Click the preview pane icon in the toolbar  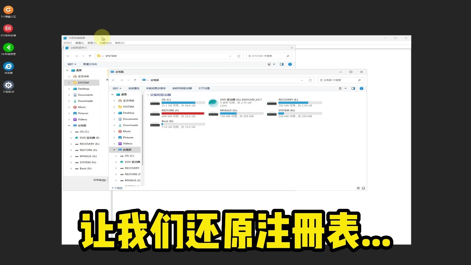pyautogui.click(x=353, y=88)
